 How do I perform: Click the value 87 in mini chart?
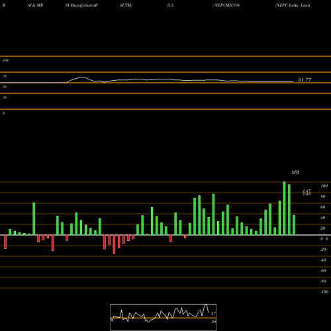(213, 314)
